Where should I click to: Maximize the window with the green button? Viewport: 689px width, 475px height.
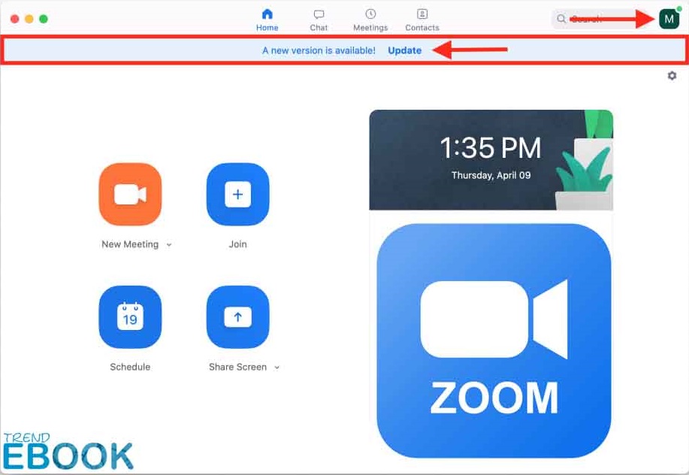44,19
